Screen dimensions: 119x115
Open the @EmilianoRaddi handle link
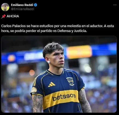(x=23, y=9)
